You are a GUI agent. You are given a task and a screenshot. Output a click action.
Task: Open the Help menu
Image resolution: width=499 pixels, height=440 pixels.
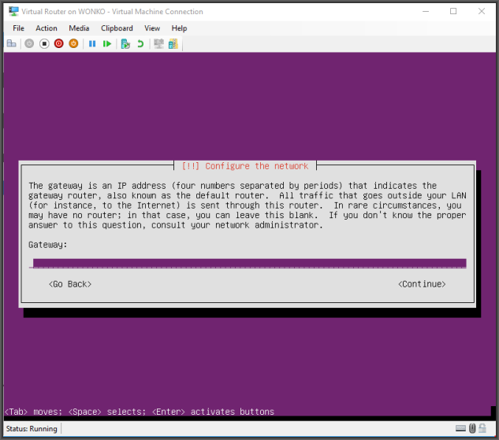click(x=179, y=28)
